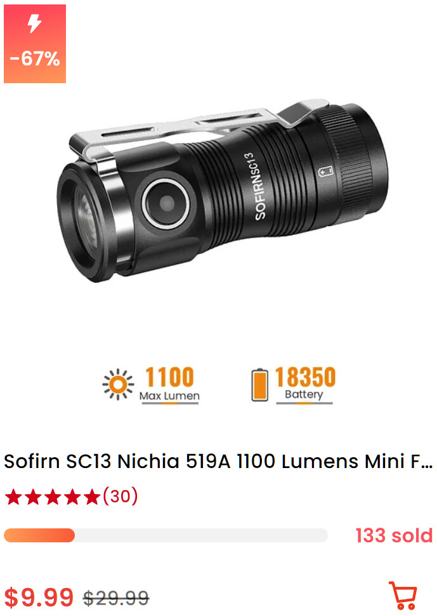This screenshot has width=437, height=616.
Task: Click the round power button on the flashlight
Action: point(166,203)
